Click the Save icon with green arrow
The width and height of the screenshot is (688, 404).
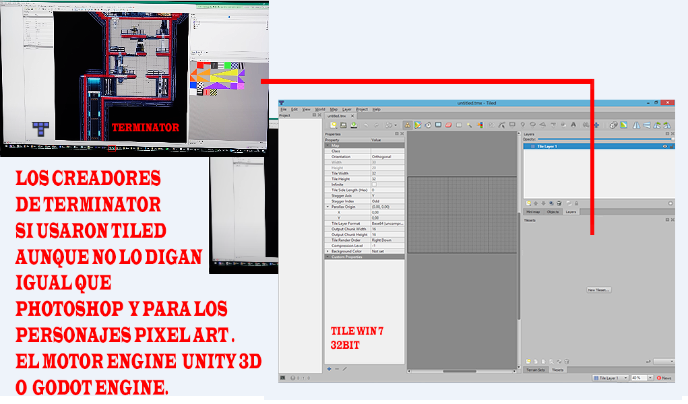click(x=354, y=125)
